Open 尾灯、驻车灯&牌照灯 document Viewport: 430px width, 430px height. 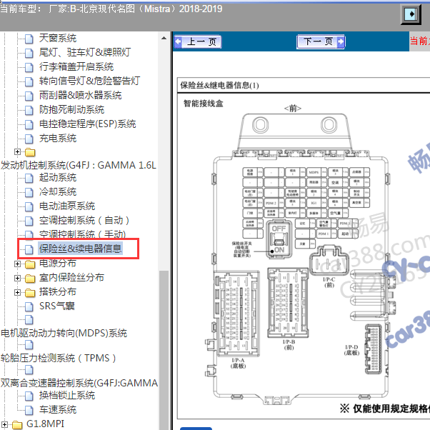(85, 52)
